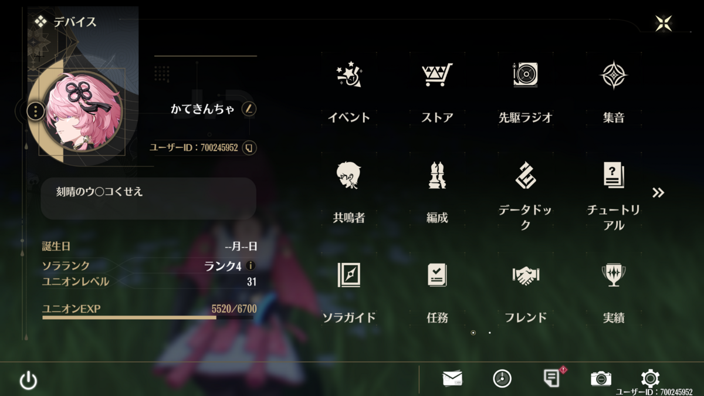
Task: Open the 共鳴者 character icon
Action: (x=349, y=175)
